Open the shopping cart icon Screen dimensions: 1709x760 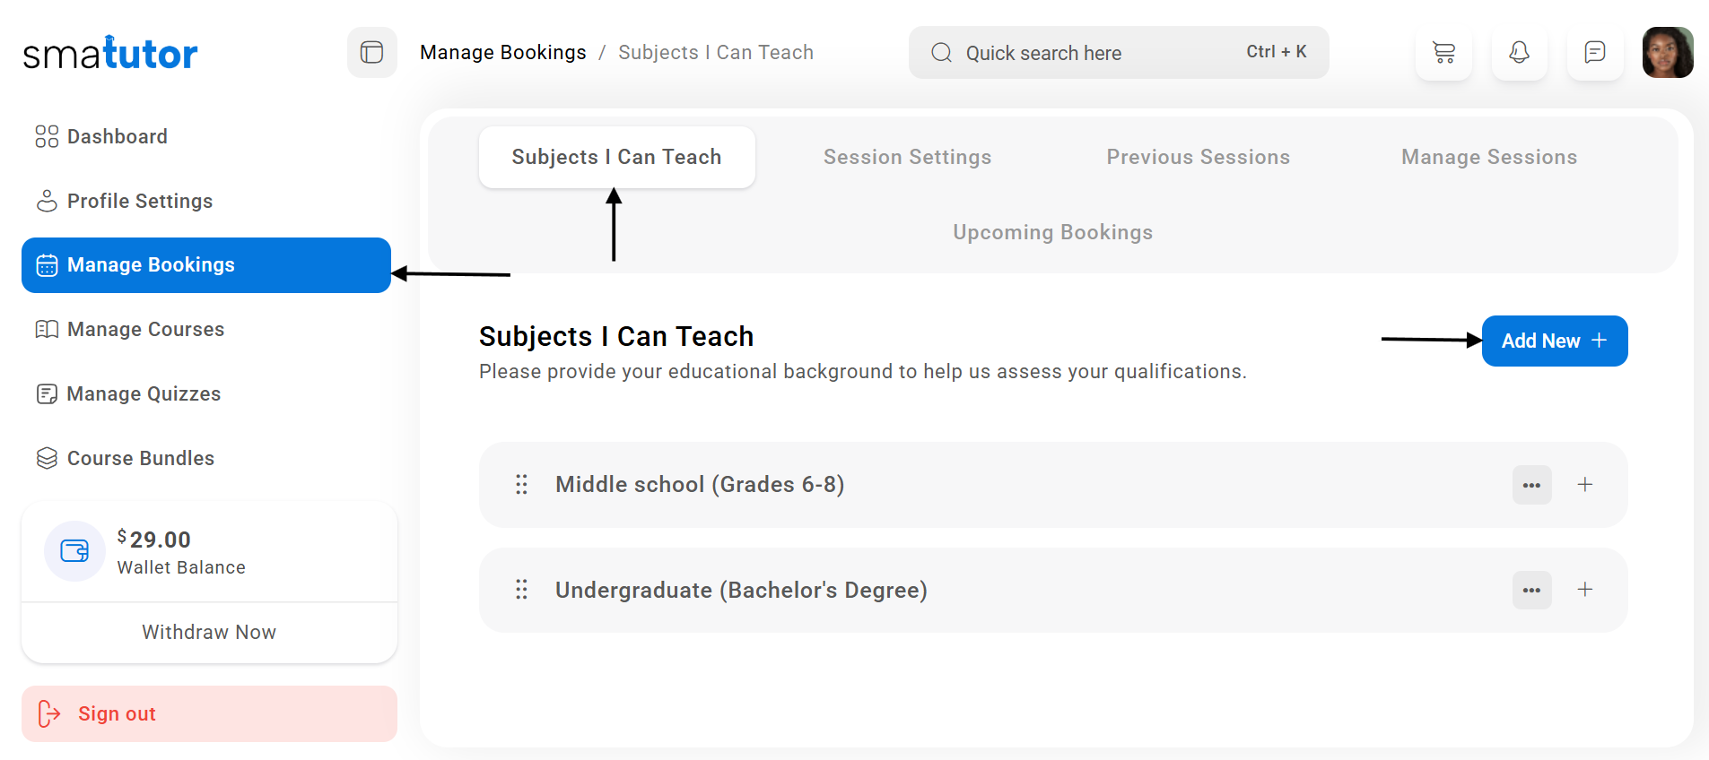(1443, 53)
